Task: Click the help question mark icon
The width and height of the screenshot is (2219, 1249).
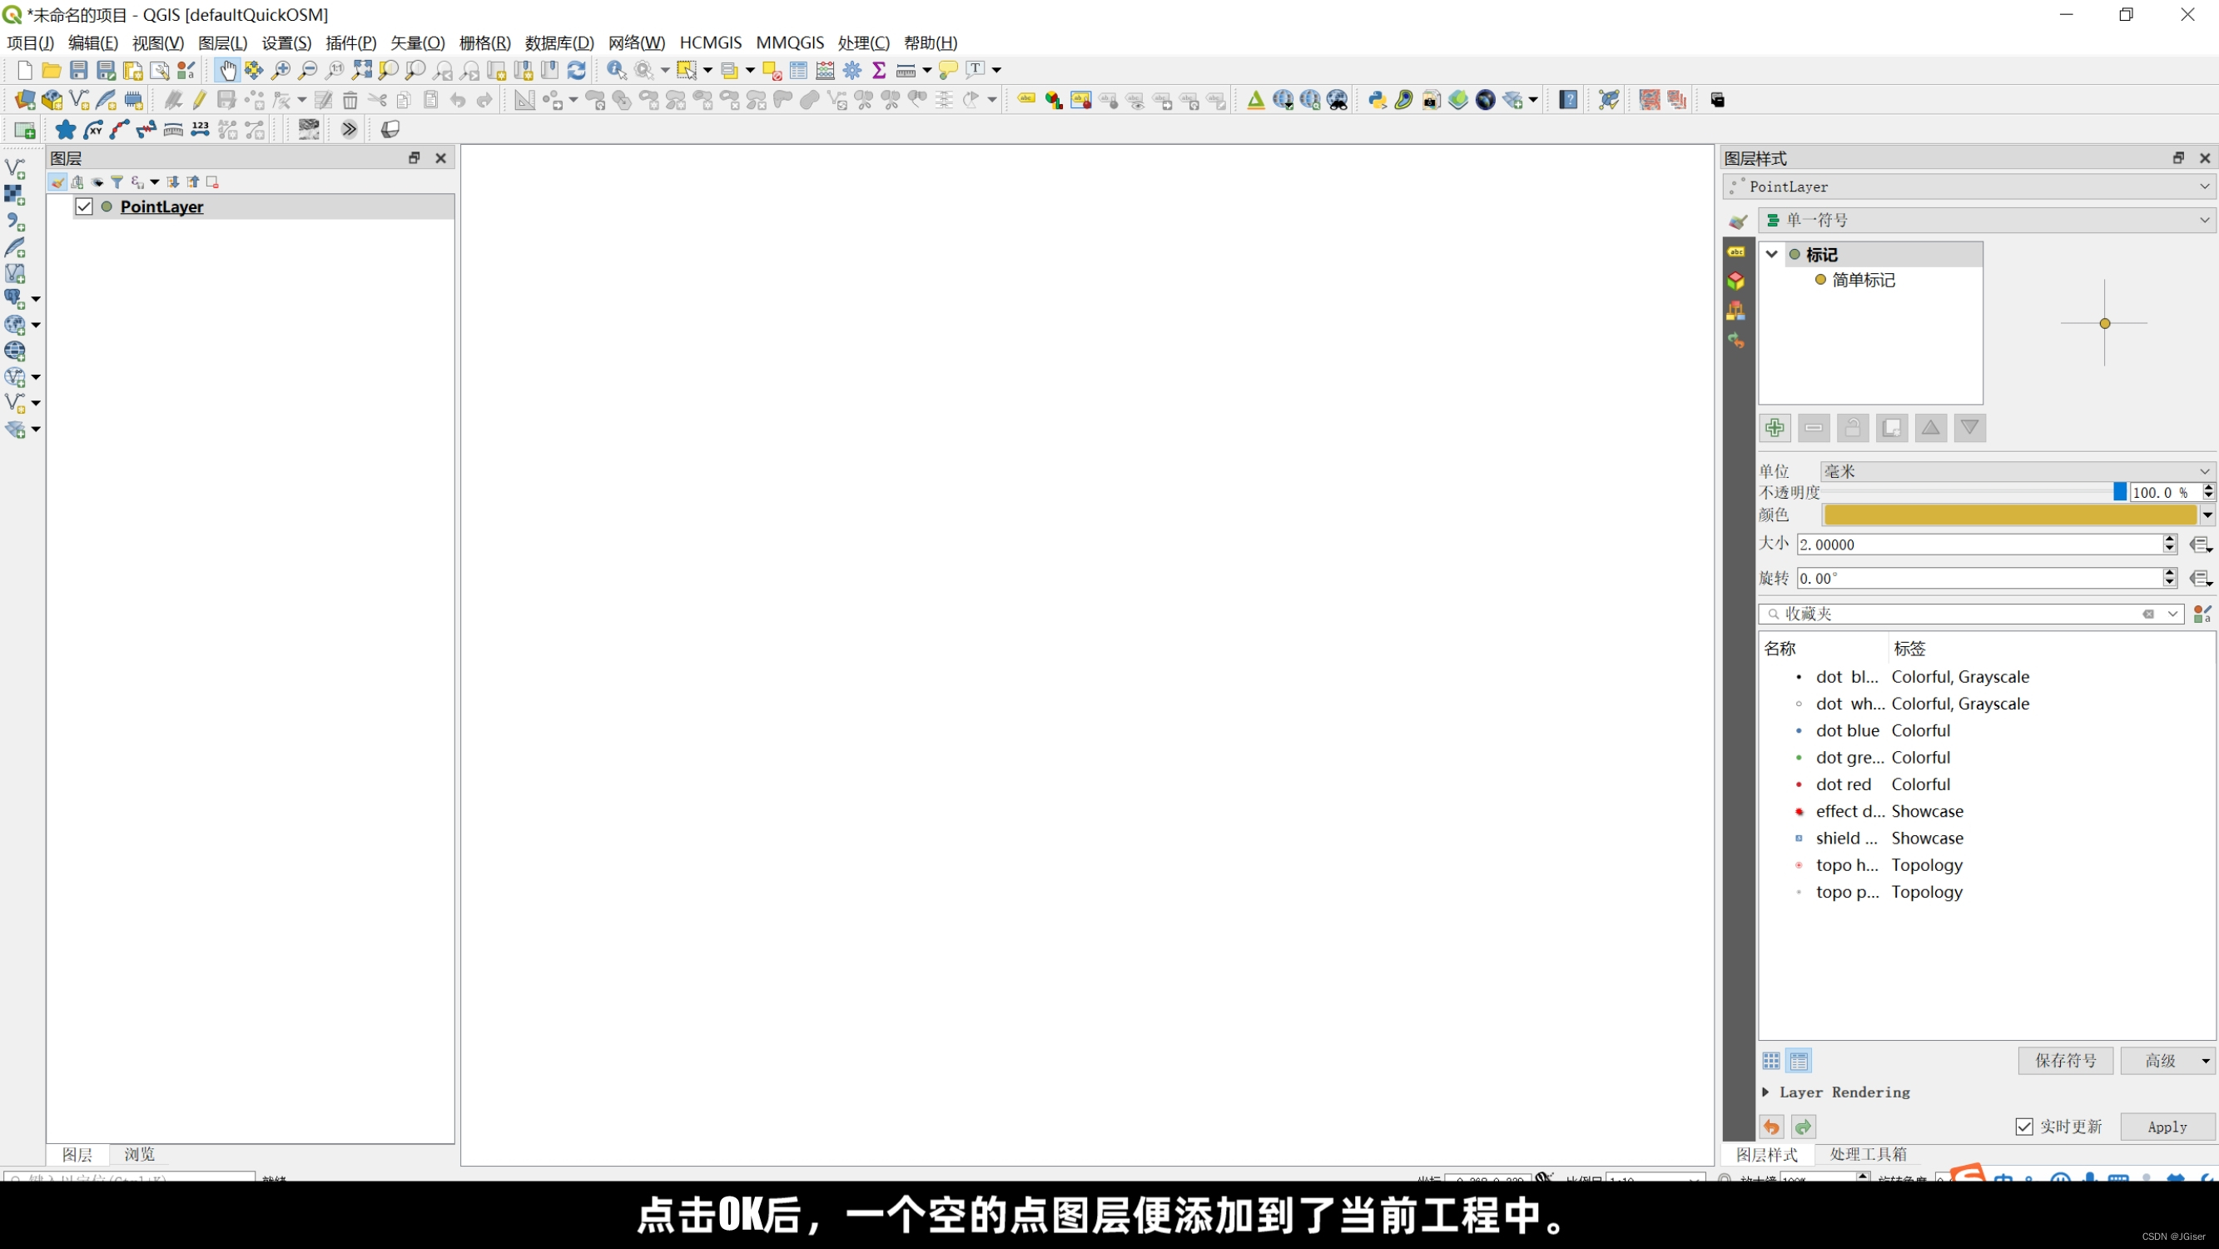Action: [1569, 100]
